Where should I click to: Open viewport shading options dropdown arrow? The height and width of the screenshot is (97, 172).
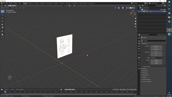[x=136, y=8]
